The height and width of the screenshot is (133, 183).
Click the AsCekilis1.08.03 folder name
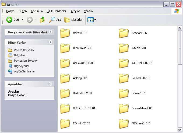pos(84,63)
